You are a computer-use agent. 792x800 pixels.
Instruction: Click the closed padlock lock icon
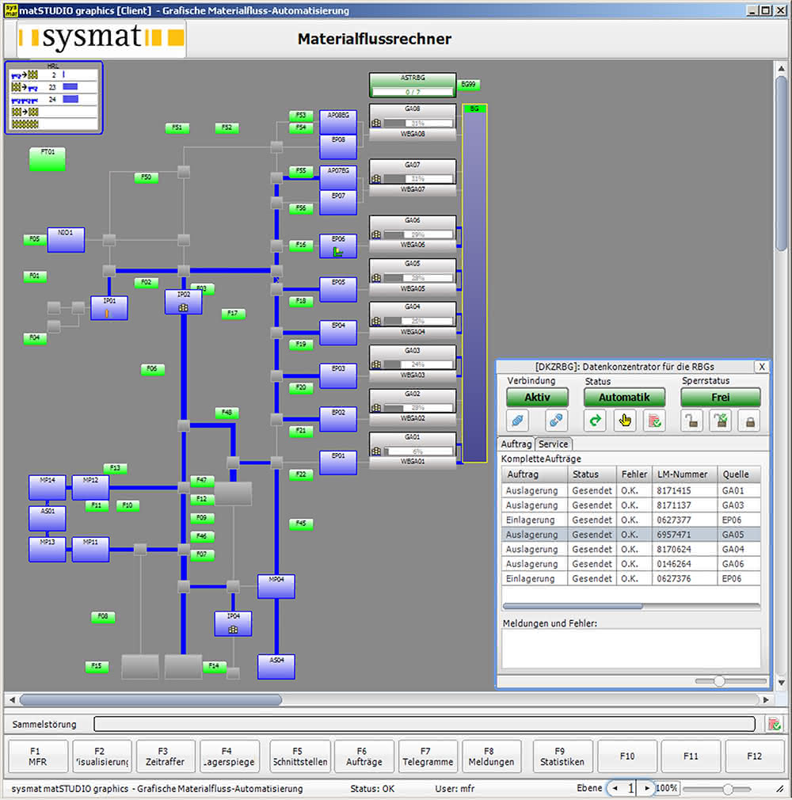[750, 421]
